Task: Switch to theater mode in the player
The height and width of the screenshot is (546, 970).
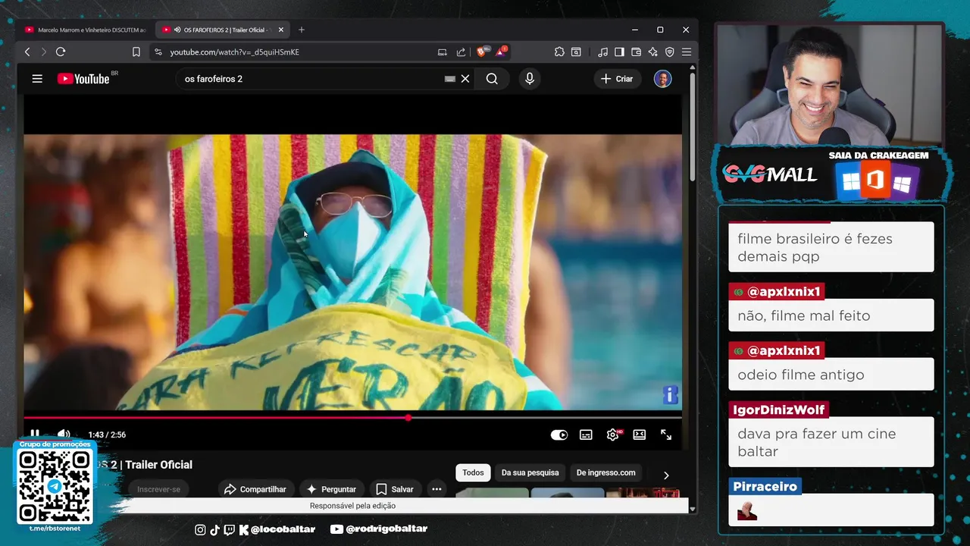Action: [x=640, y=435]
